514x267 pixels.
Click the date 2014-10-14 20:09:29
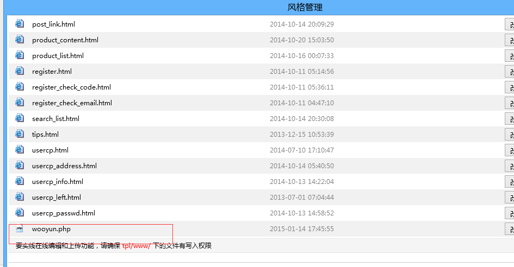302,24
